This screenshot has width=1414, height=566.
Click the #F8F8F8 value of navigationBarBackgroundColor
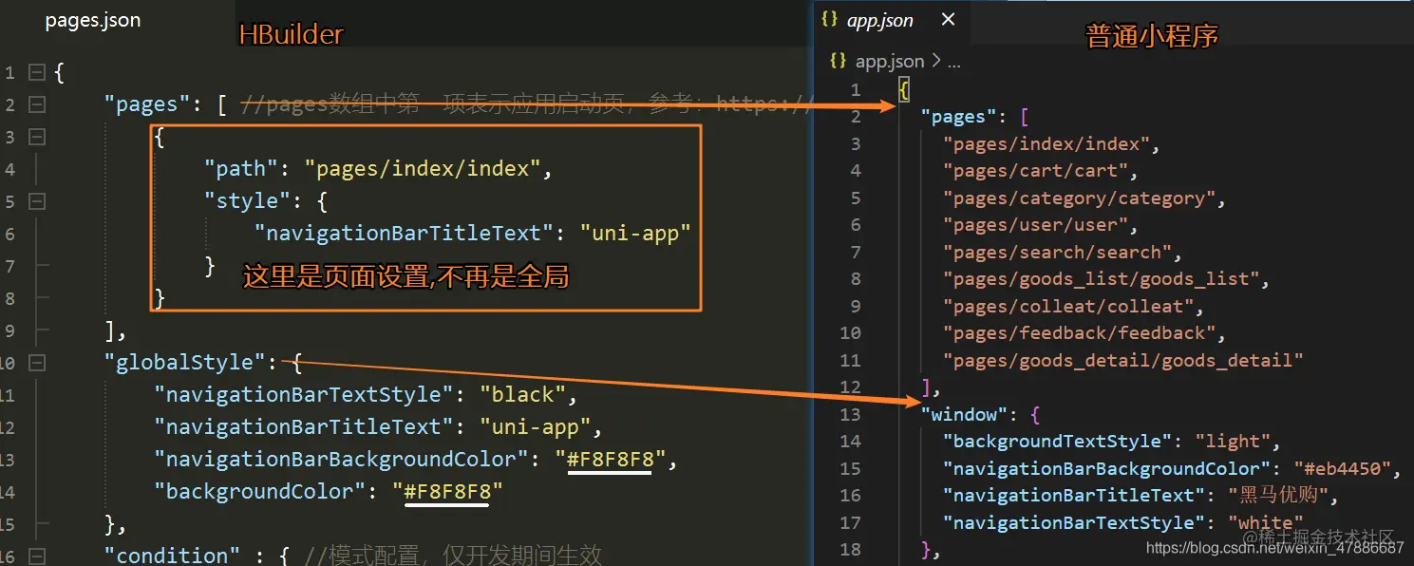(611, 460)
